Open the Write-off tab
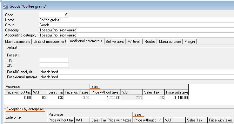The image size is (234, 124). (x=134, y=42)
